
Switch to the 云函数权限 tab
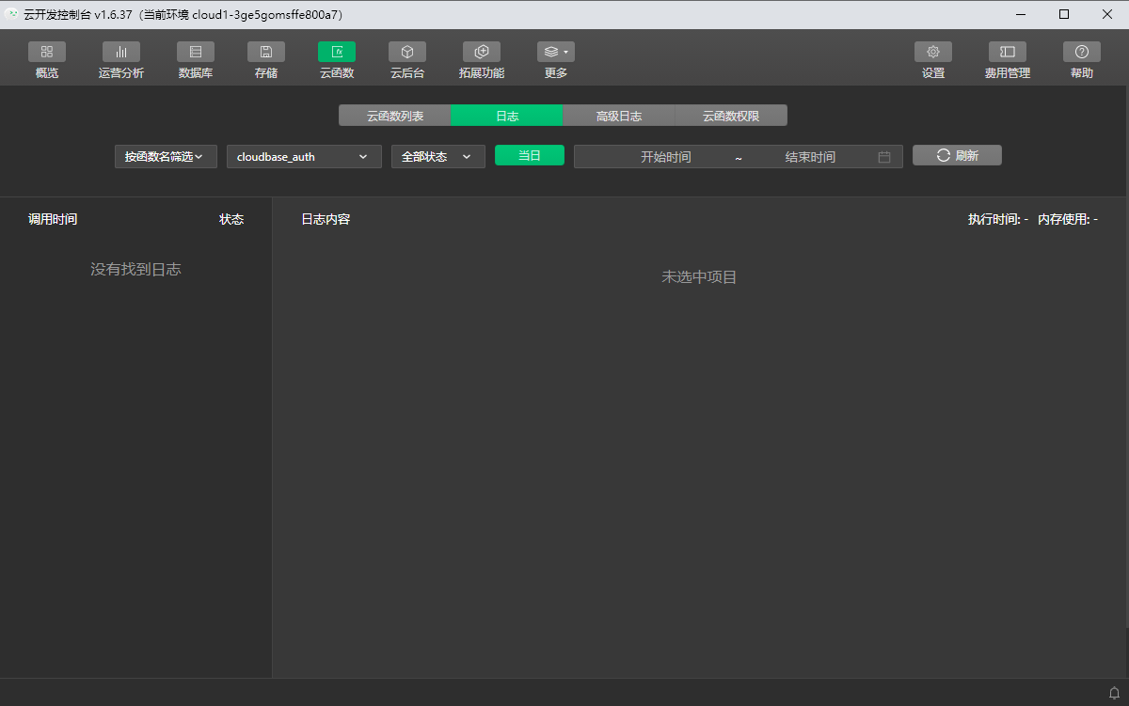click(730, 116)
